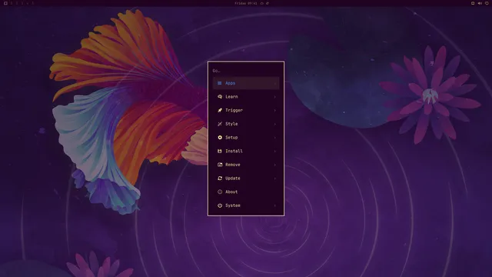Viewport: 492px width, 277px height.
Task: Click the Apps grid icon in menu
Action: click(220, 83)
